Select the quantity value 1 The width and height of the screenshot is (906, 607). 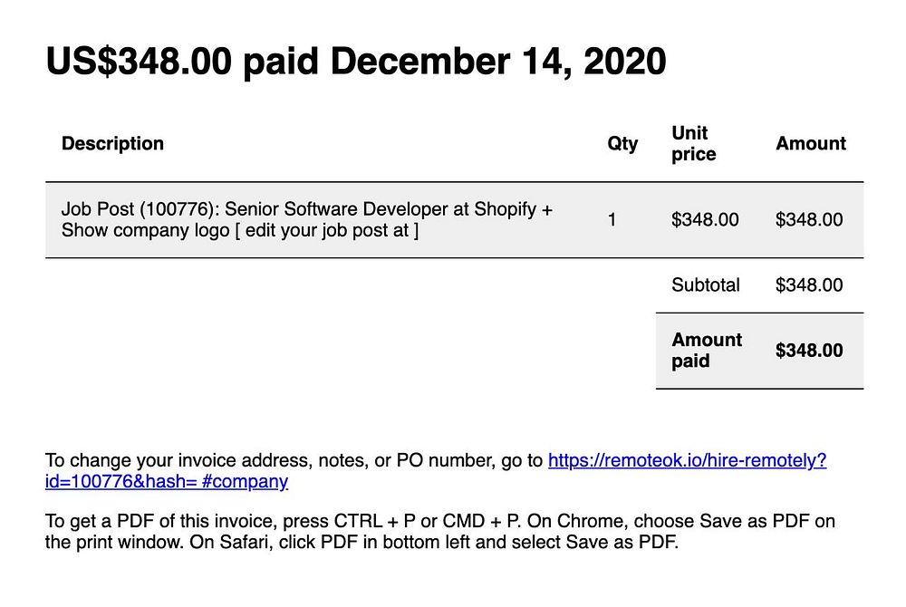[x=612, y=219]
